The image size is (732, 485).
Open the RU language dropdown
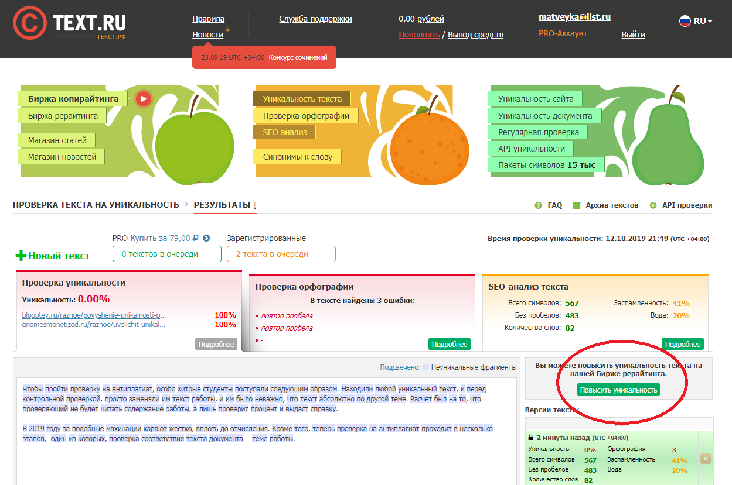coord(703,21)
